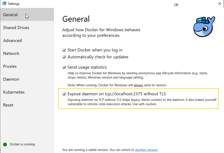Image resolution: width=224 pixels, height=153 pixels.
Task: Show the Daemon configuration tab
Action: click(x=11, y=79)
